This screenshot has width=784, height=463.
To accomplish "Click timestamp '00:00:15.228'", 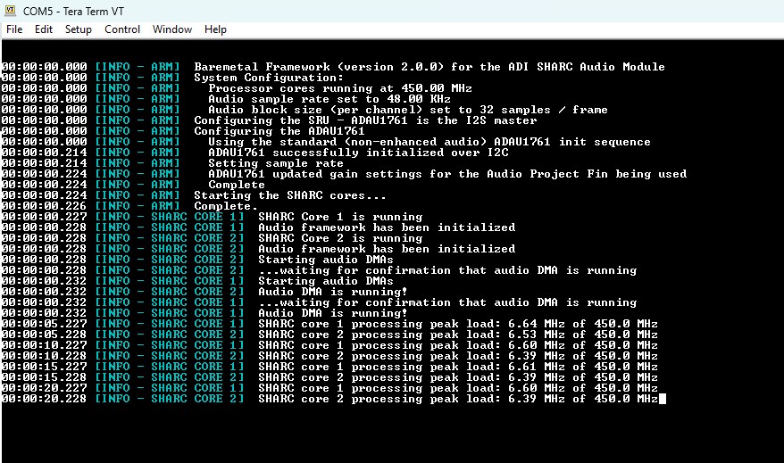I will point(45,377).
